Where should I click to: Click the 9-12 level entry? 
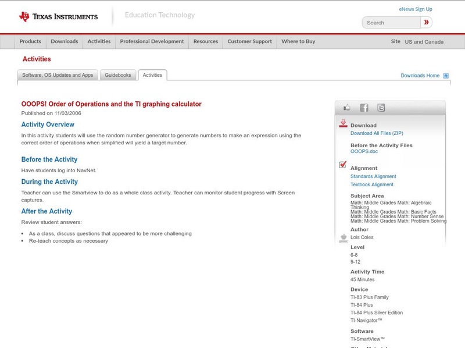pyautogui.click(x=355, y=262)
